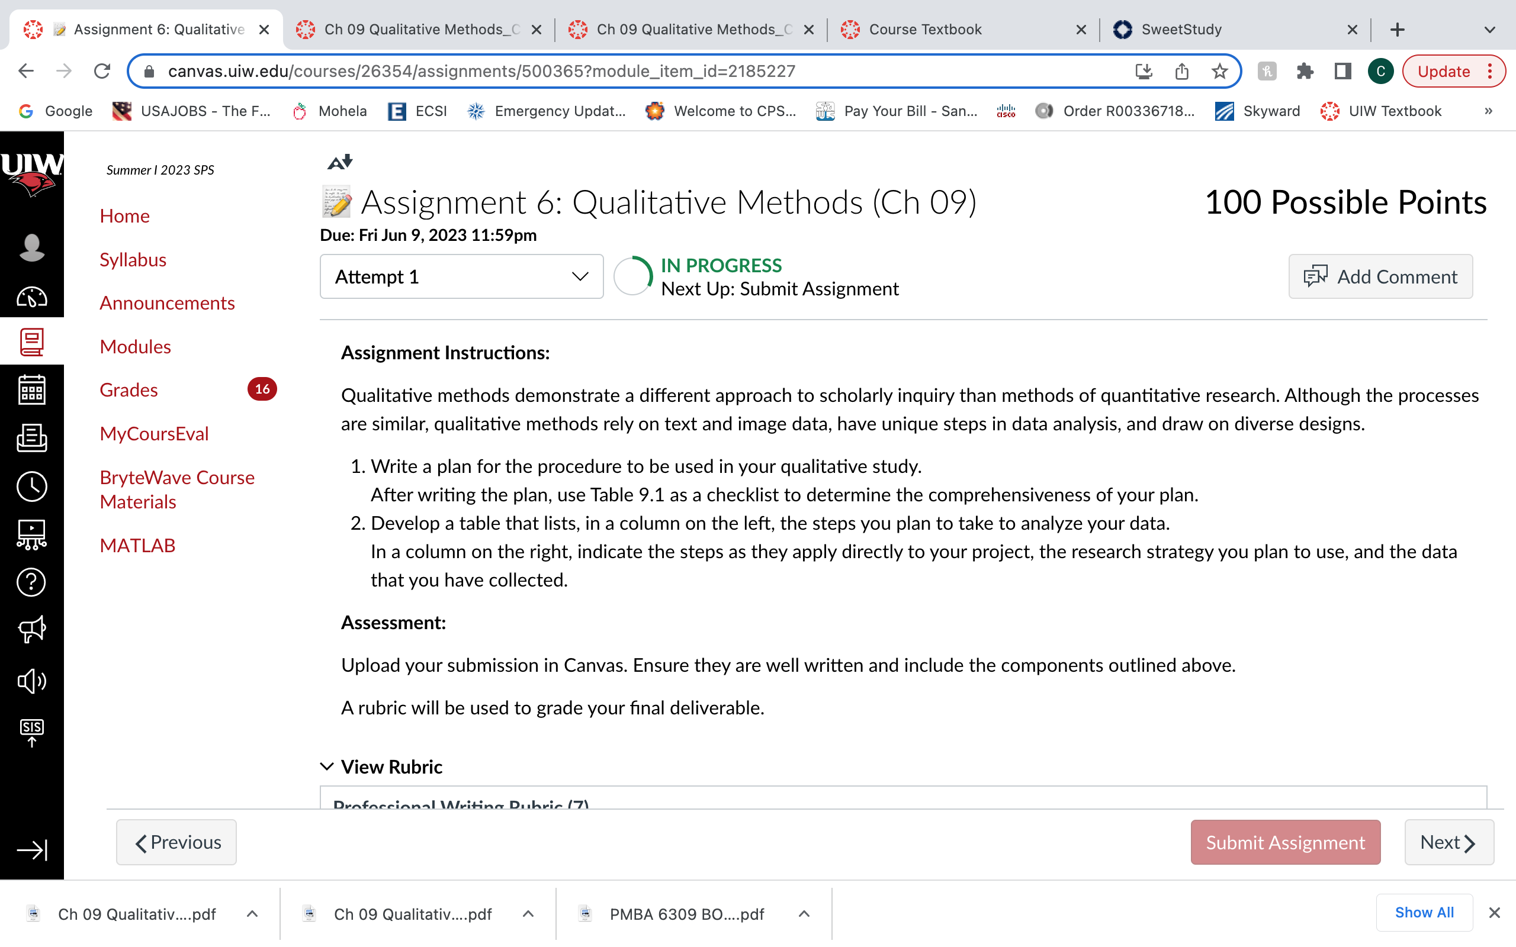This screenshot has height=947, width=1516.
Task: Open the Announcements course link
Action: point(166,303)
